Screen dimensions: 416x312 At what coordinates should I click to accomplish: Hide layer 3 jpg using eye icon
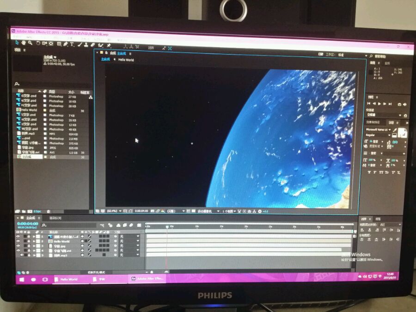tap(18, 246)
